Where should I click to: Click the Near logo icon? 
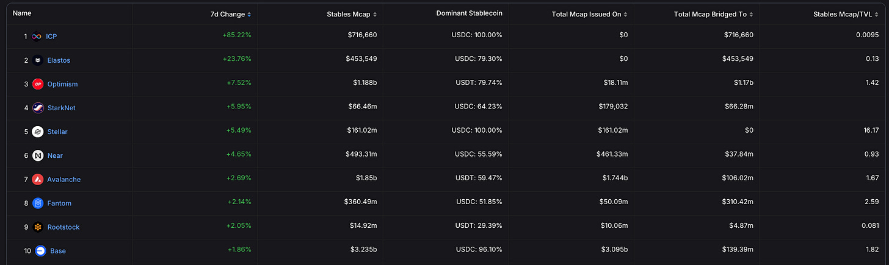38,155
